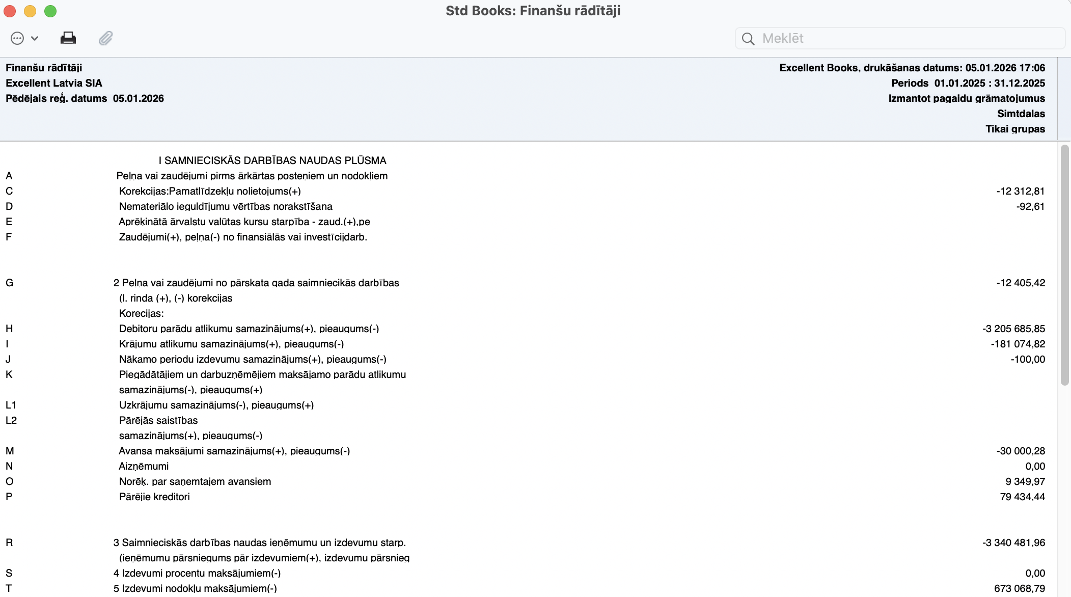Screen dimensions: 1071x597
Task: Print the Finanšu rādītāji report
Action: coord(68,38)
